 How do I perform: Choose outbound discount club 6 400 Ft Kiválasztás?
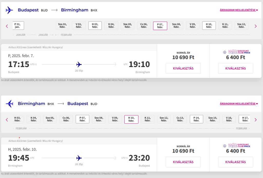pos(236,68)
